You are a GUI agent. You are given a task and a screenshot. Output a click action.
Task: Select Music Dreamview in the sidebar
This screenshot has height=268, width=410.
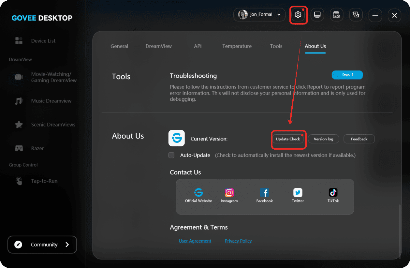[x=51, y=101]
